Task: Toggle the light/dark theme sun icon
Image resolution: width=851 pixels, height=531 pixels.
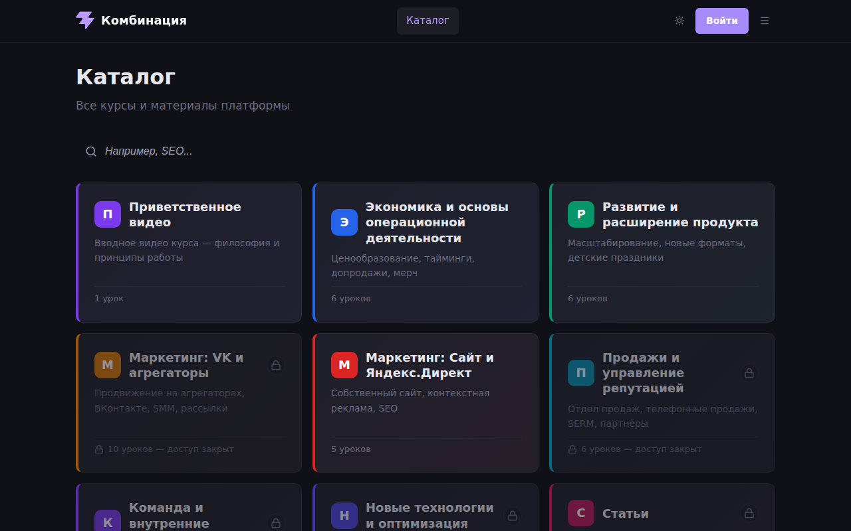Action: [x=679, y=21]
